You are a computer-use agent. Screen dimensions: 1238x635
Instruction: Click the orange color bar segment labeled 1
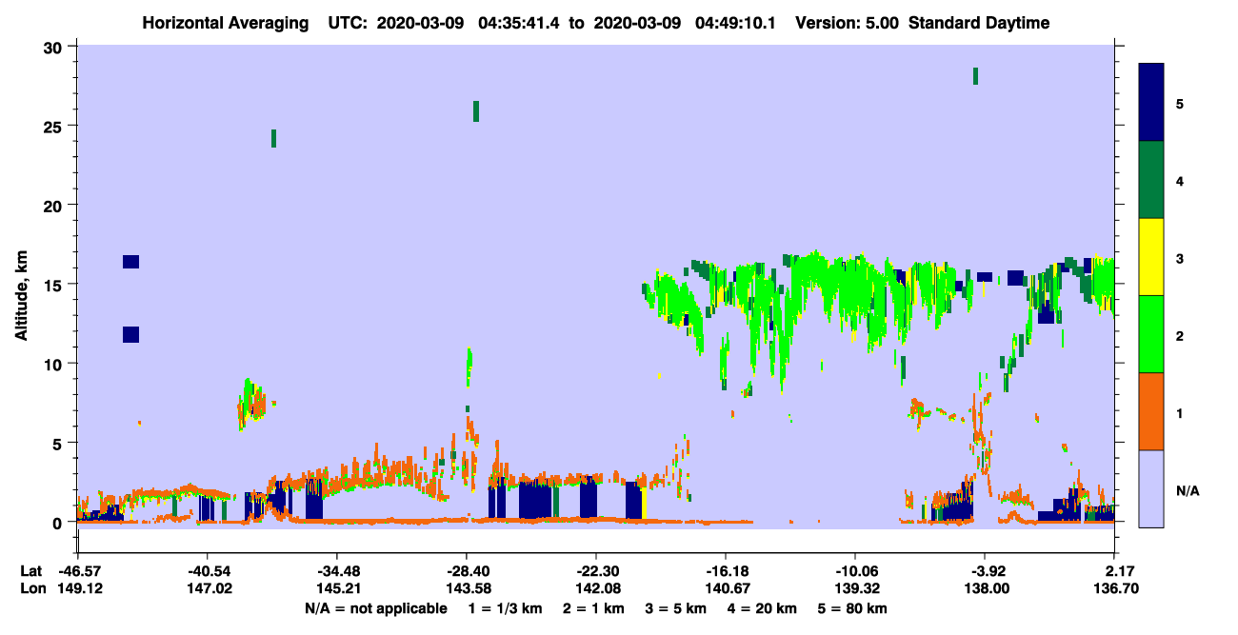pos(1151,411)
